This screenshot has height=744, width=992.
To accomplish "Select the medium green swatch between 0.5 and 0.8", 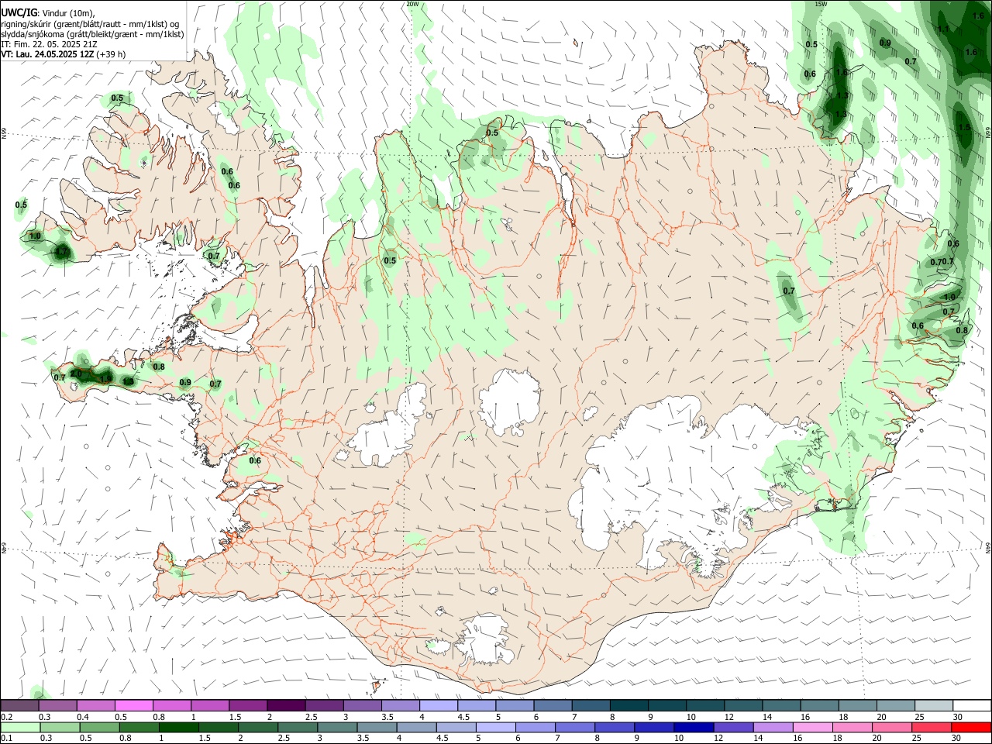I will 100,728.
